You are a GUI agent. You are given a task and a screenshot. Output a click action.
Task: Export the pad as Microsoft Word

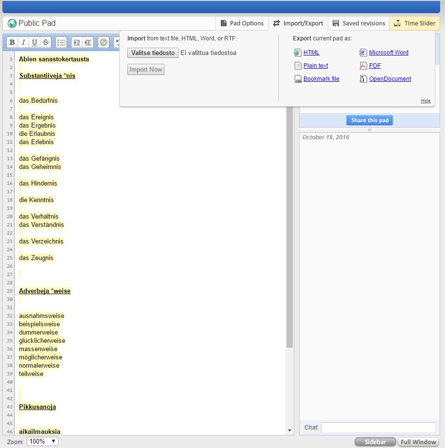tap(388, 53)
